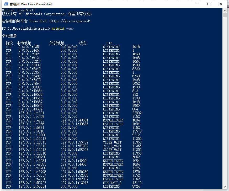
Task: Click PID value 3980
Action: point(136,105)
